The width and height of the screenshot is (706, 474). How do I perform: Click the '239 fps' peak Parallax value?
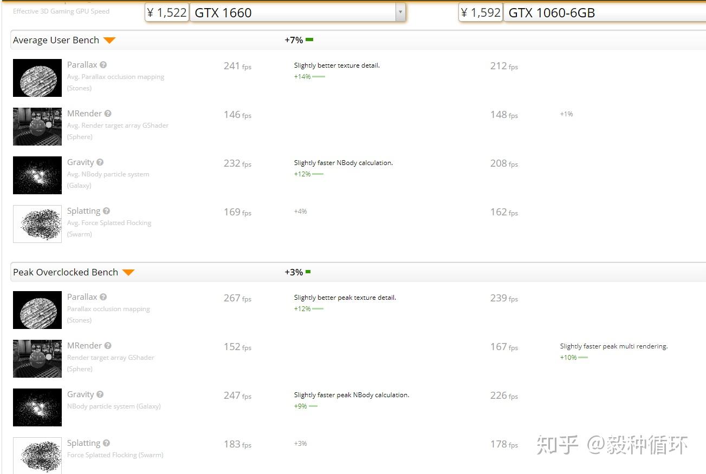pos(504,298)
